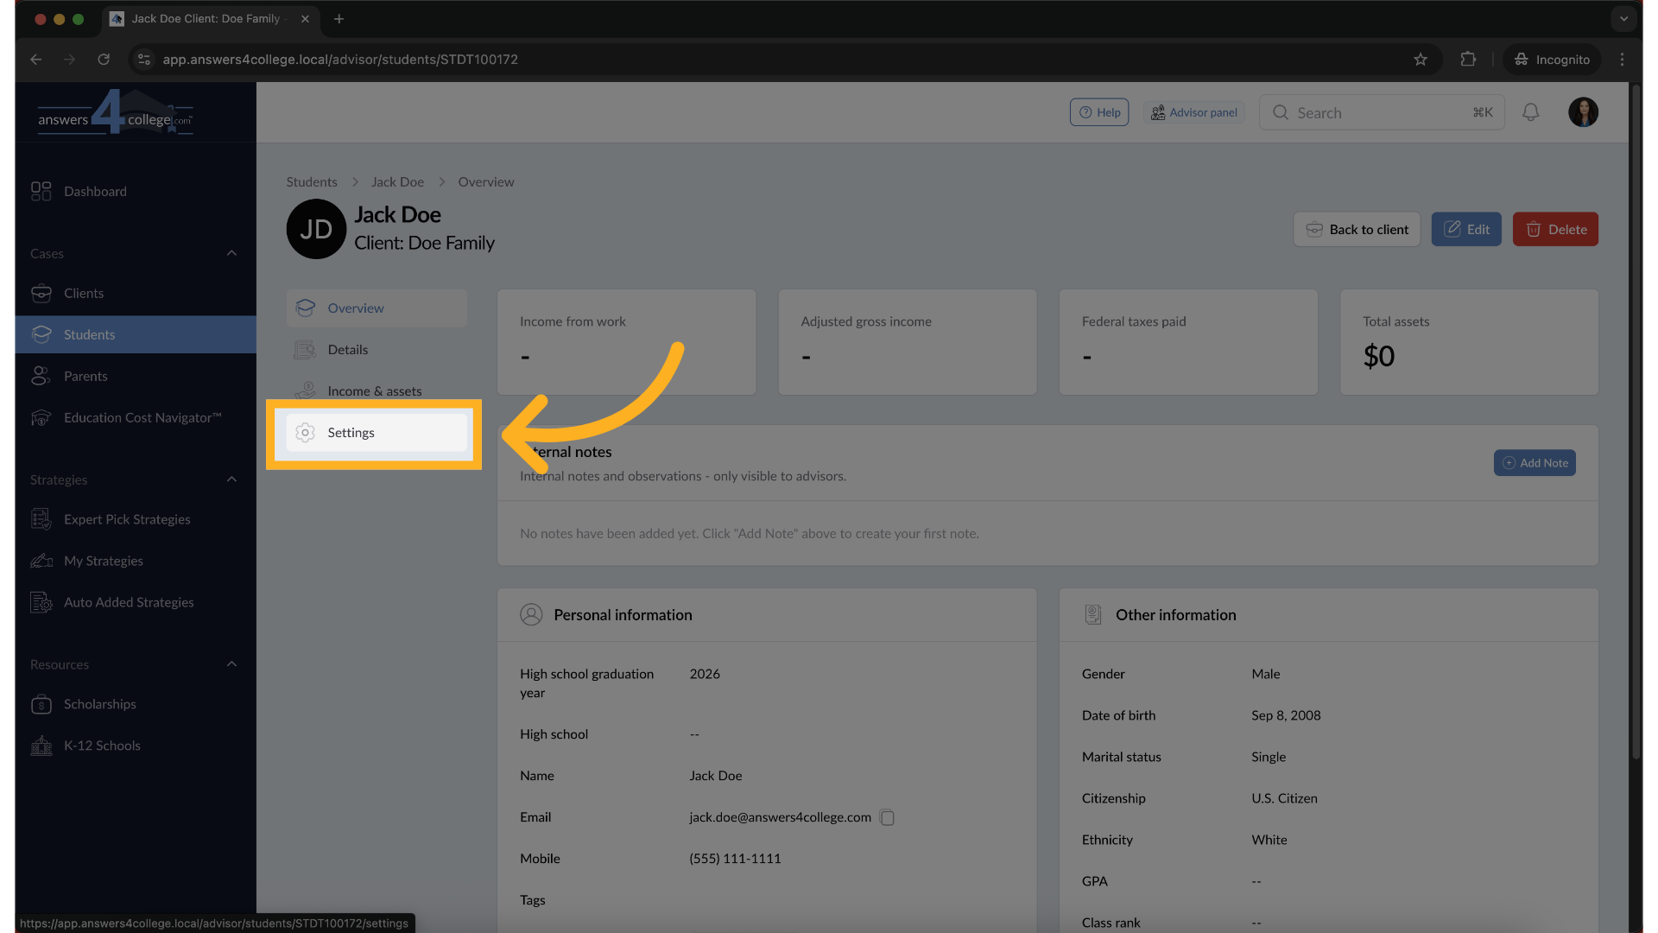Check the copy box next to Jack's email
The height and width of the screenshot is (933, 1658).
887,817
